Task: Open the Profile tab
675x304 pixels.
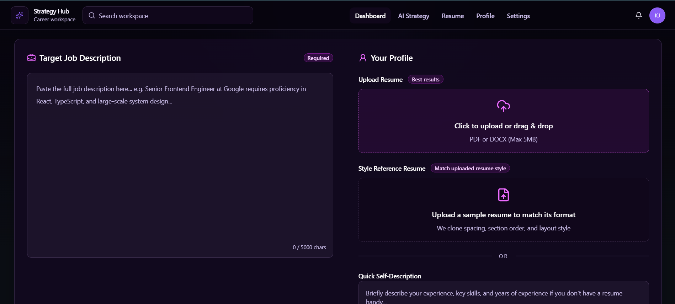Action: 485,16
